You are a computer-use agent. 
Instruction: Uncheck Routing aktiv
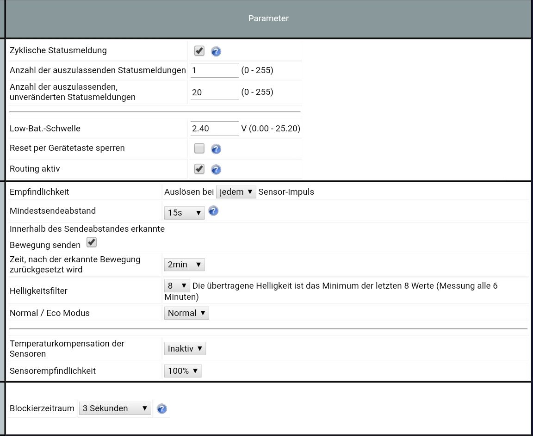coord(199,169)
